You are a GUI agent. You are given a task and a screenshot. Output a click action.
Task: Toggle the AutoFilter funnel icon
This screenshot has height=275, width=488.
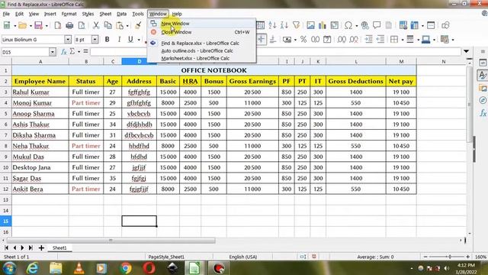(x=297, y=25)
